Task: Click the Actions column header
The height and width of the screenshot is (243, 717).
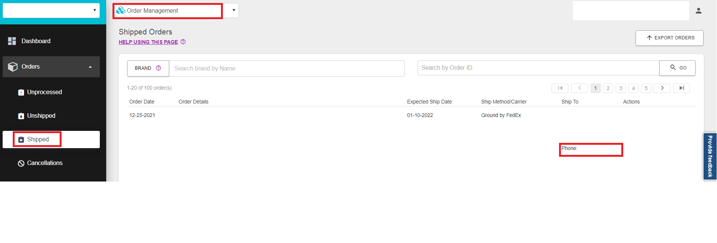Action: point(631,102)
